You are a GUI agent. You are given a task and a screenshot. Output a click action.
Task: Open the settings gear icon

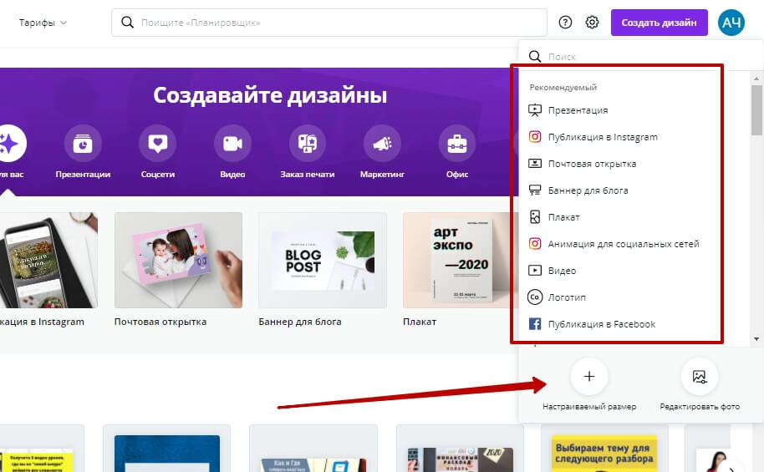(x=592, y=23)
